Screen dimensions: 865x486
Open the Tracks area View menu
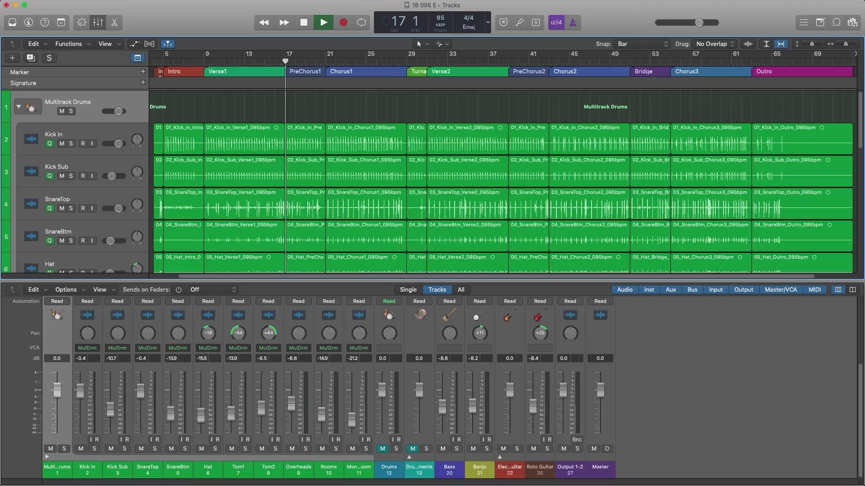[x=109, y=44]
